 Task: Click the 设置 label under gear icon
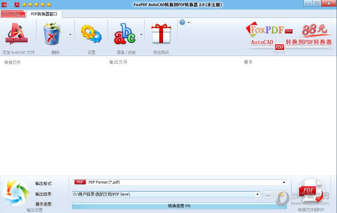click(91, 53)
